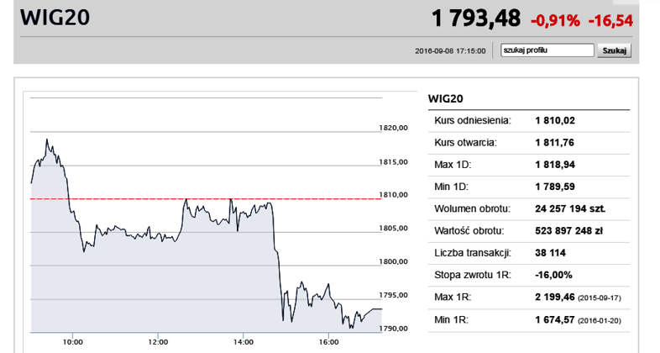Click the 1790,00 price axis label

[x=394, y=328]
